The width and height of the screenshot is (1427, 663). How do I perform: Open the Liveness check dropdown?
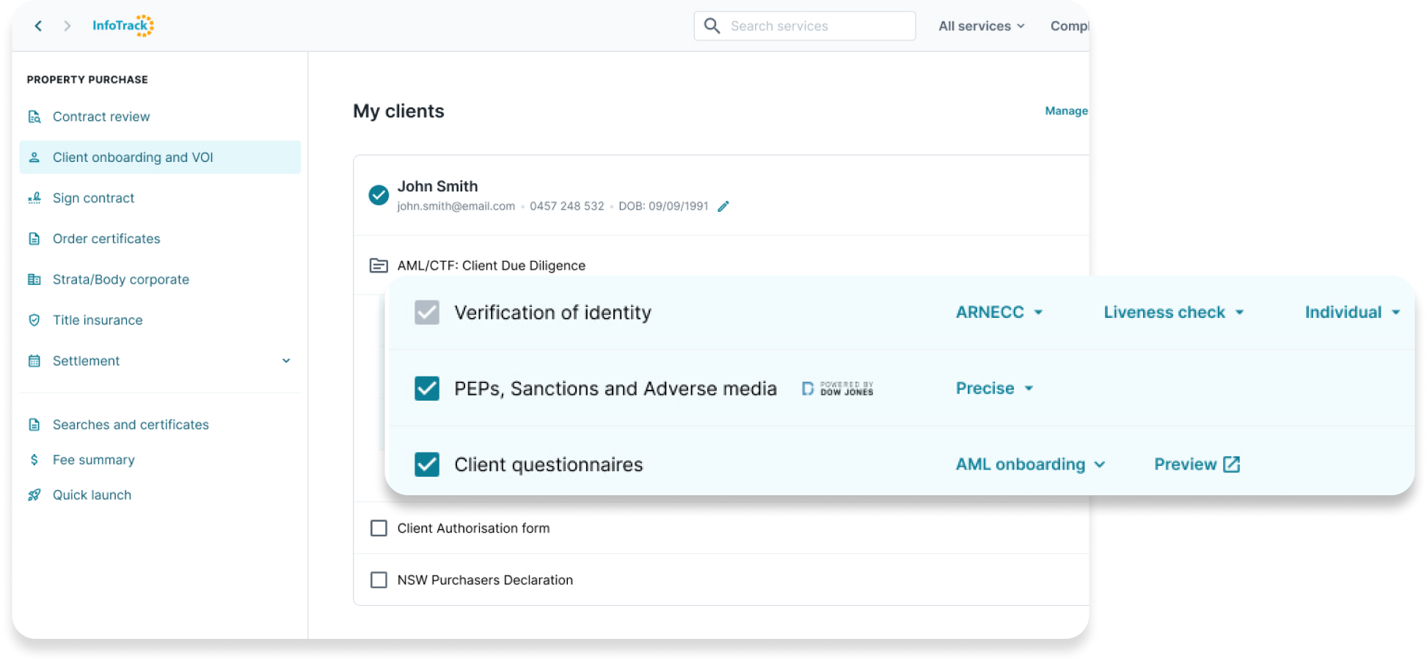pyautogui.click(x=1173, y=312)
